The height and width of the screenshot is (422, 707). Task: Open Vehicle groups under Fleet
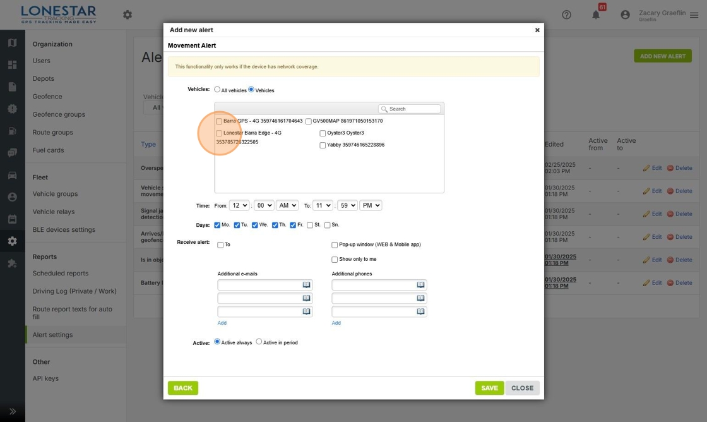click(x=55, y=193)
